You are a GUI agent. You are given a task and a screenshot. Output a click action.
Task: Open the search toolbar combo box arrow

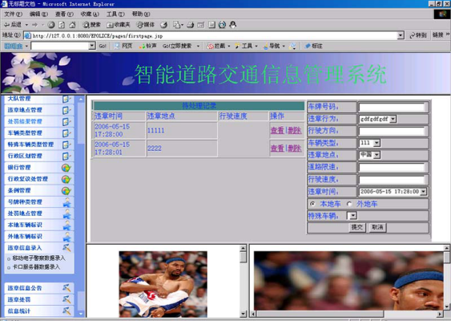[92, 46]
